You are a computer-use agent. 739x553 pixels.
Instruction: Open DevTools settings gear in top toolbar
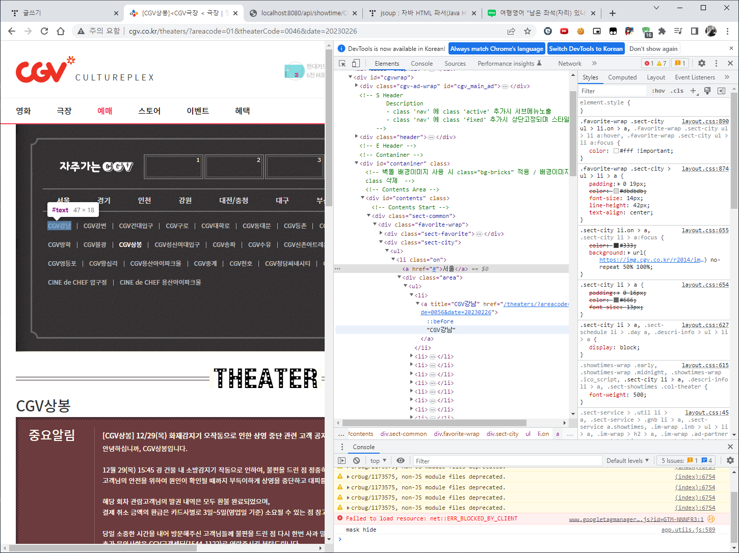pyautogui.click(x=702, y=63)
